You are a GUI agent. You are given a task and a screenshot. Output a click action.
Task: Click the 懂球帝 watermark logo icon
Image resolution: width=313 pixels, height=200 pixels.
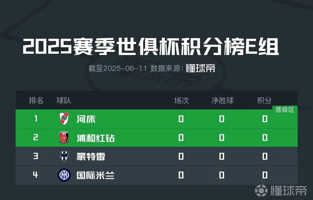(x=261, y=190)
